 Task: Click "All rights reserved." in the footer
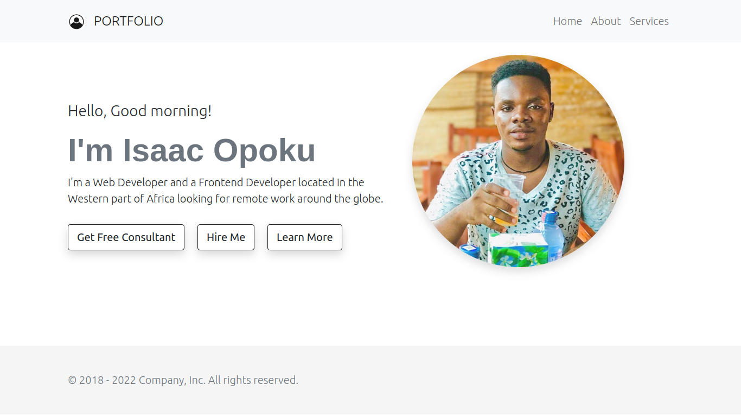(x=253, y=380)
